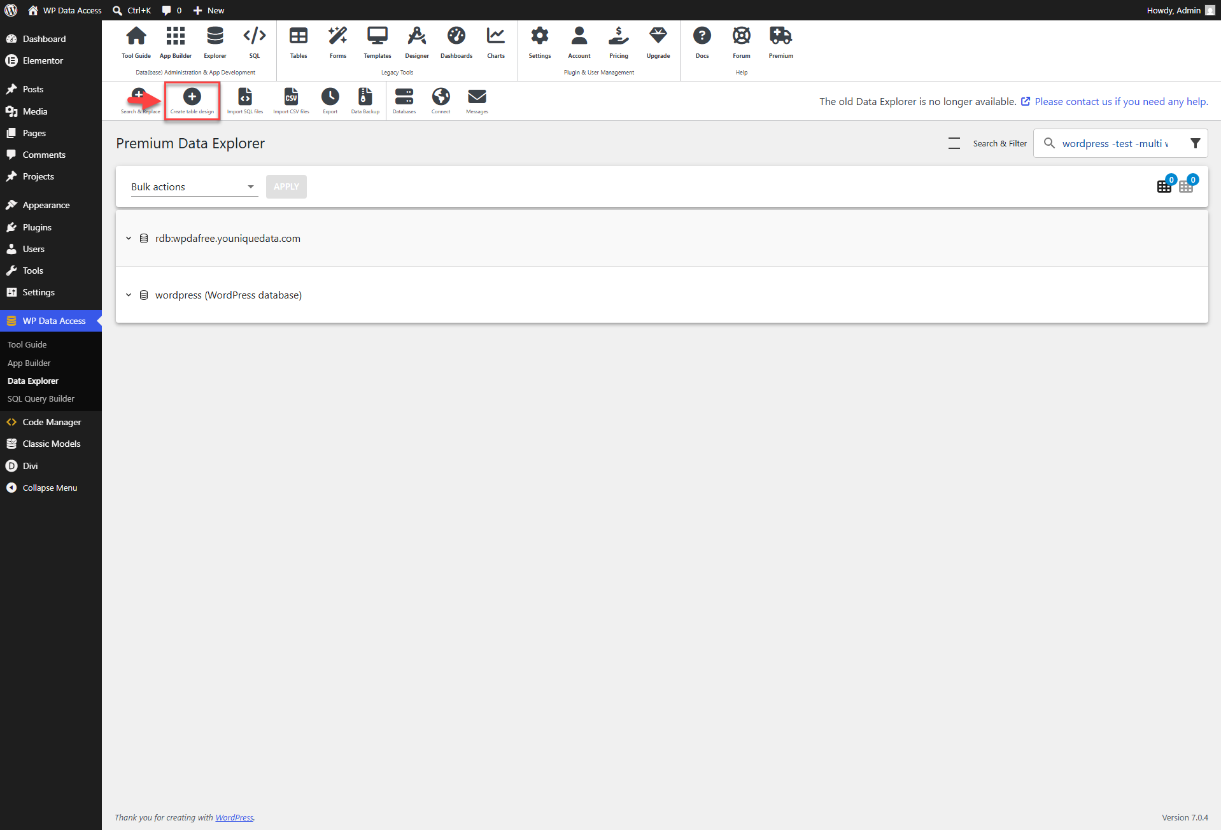Open Code Manager in the sidebar
The image size is (1221, 830).
[x=51, y=422]
